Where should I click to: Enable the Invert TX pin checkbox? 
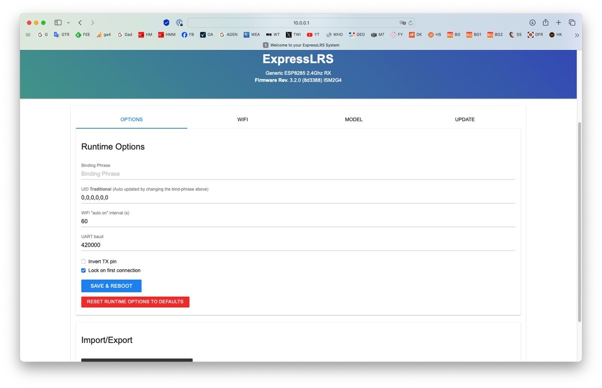tap(84, 262)
